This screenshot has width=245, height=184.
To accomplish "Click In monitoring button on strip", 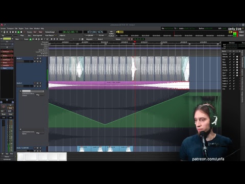I will [10, 105].
